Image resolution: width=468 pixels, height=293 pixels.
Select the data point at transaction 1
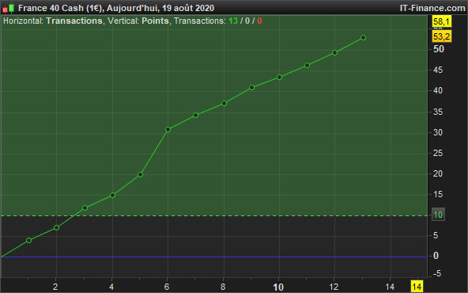point(28,241)
